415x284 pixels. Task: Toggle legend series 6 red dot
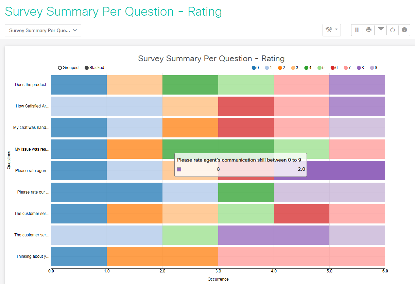[x=332, y=68]
